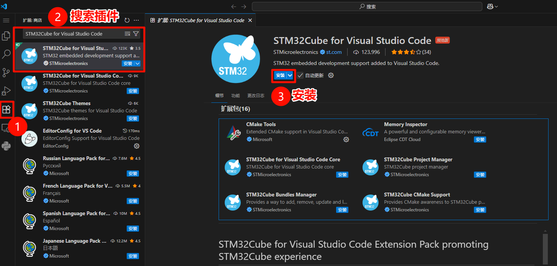Click the EditorConfig extension manage gear

tap(136, 146)
